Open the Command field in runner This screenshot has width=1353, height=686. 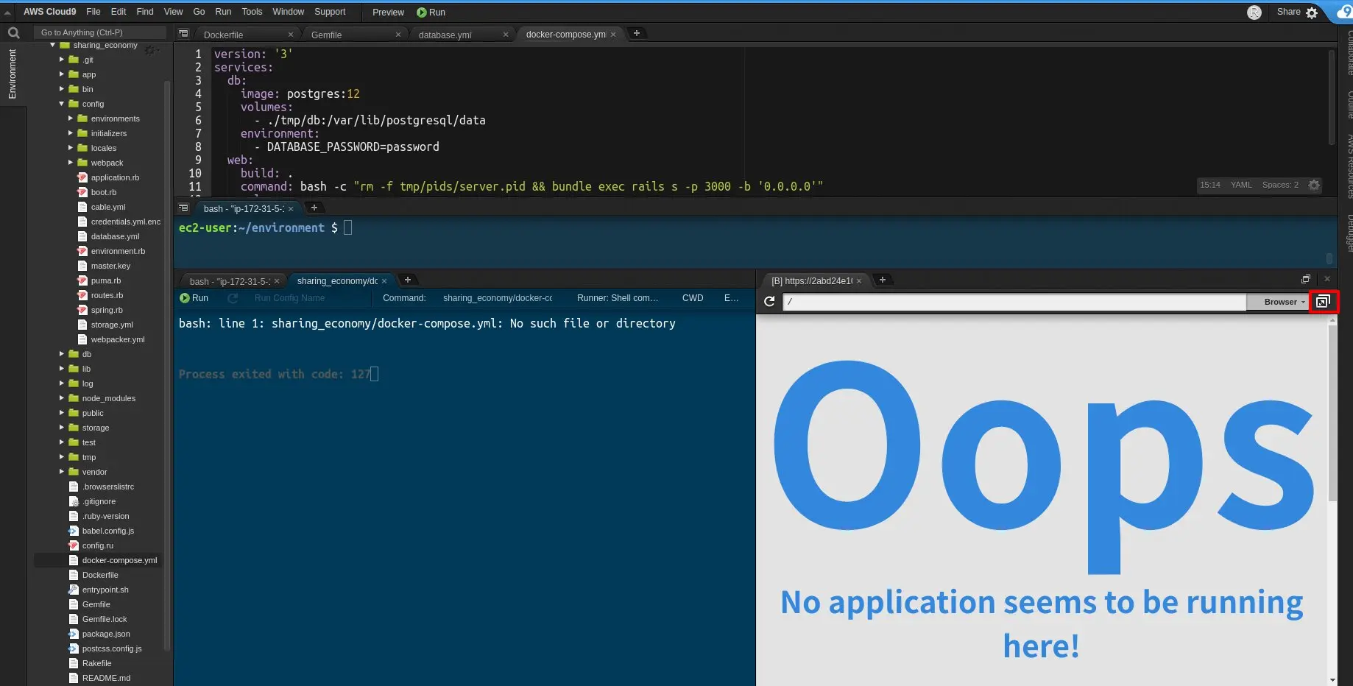pos(498,298)
